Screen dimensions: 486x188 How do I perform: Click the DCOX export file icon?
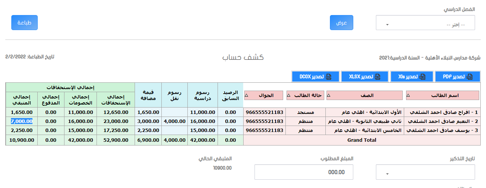click(x=328, y=77)
